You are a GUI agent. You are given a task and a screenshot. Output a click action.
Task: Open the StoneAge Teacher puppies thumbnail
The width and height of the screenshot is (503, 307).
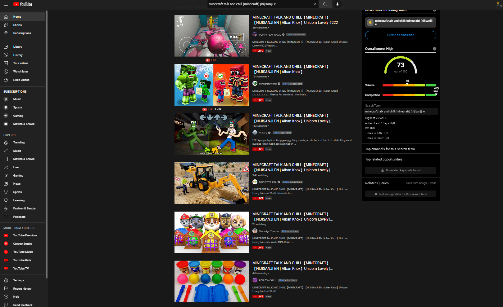[212, 232]
